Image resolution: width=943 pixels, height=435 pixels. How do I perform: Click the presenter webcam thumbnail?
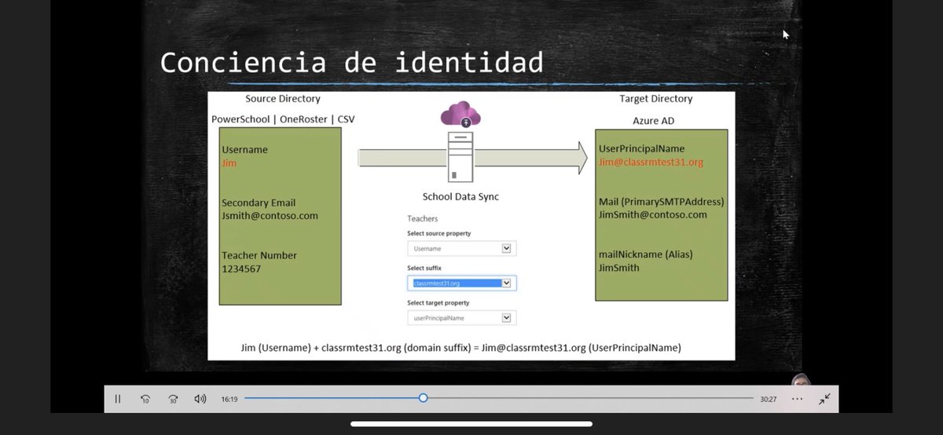pos(800,379)
